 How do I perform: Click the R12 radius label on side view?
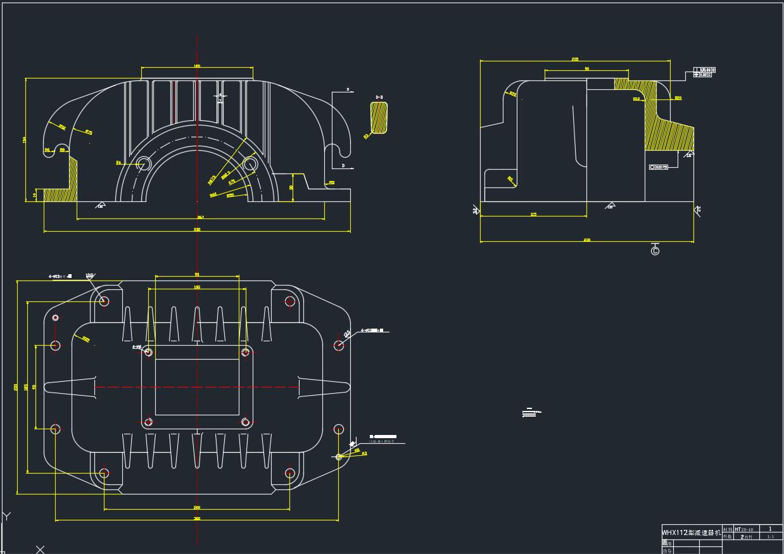636,99
